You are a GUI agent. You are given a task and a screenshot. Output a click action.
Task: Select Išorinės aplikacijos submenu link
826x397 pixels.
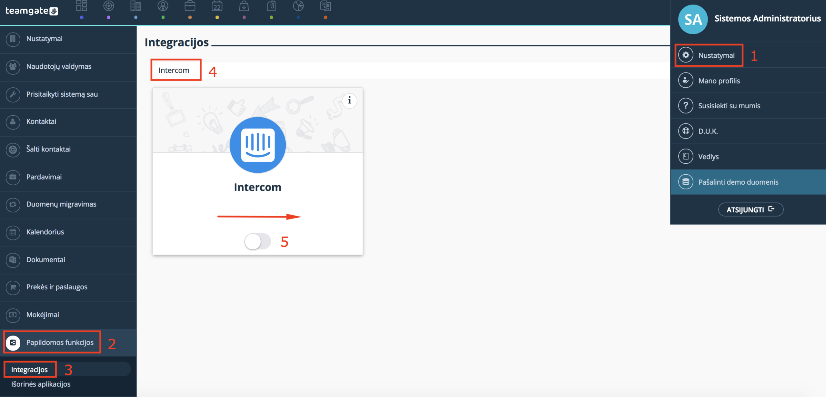pyautogui.click(x=41, y=384)
